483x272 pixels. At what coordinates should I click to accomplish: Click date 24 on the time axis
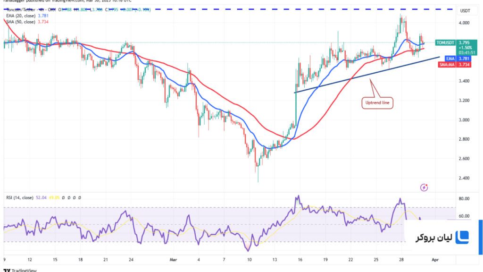coord(131,260)
